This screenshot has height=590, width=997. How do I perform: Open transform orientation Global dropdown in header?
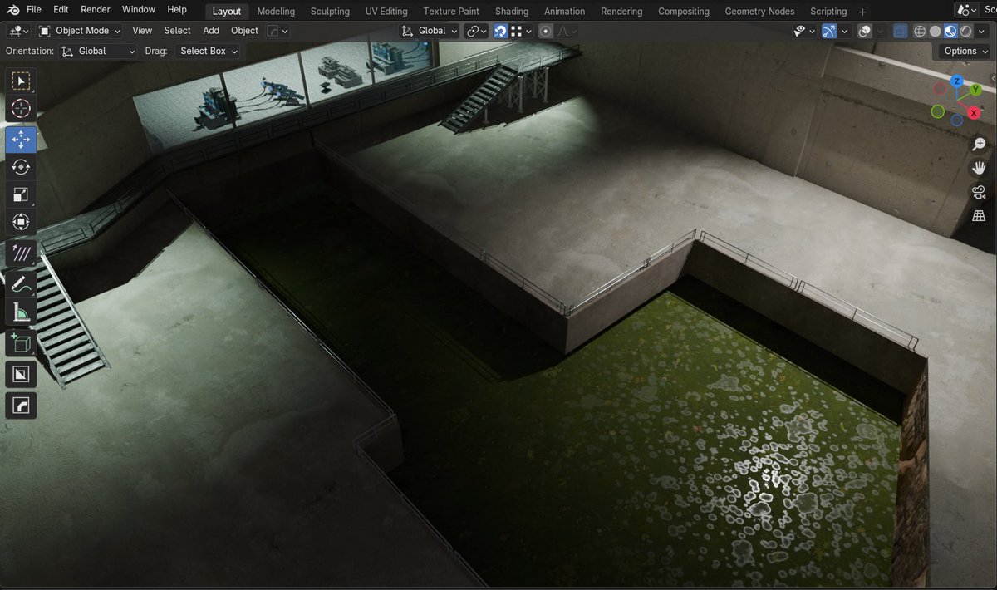pos(430,31)
